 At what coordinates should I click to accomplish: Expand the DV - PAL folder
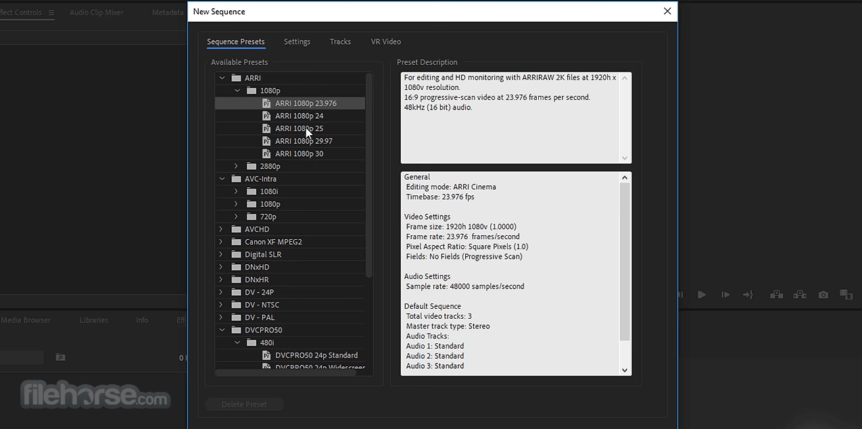pyautogui.click(x=221, y=318)
